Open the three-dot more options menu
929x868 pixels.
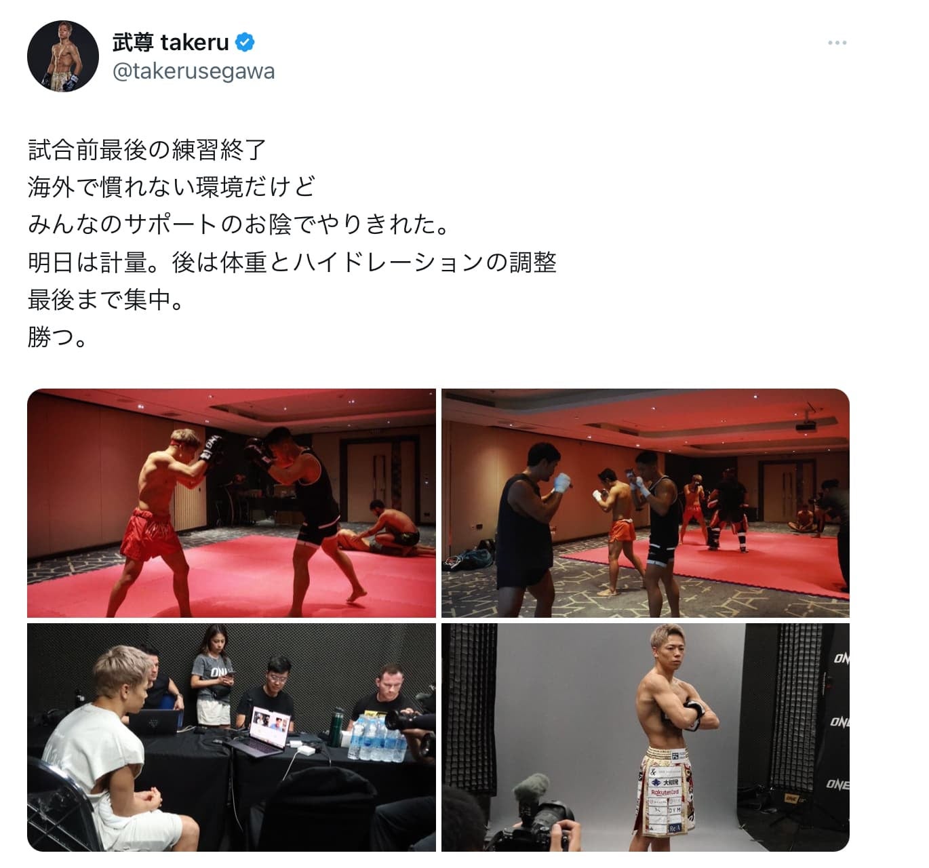click(837, 43)
